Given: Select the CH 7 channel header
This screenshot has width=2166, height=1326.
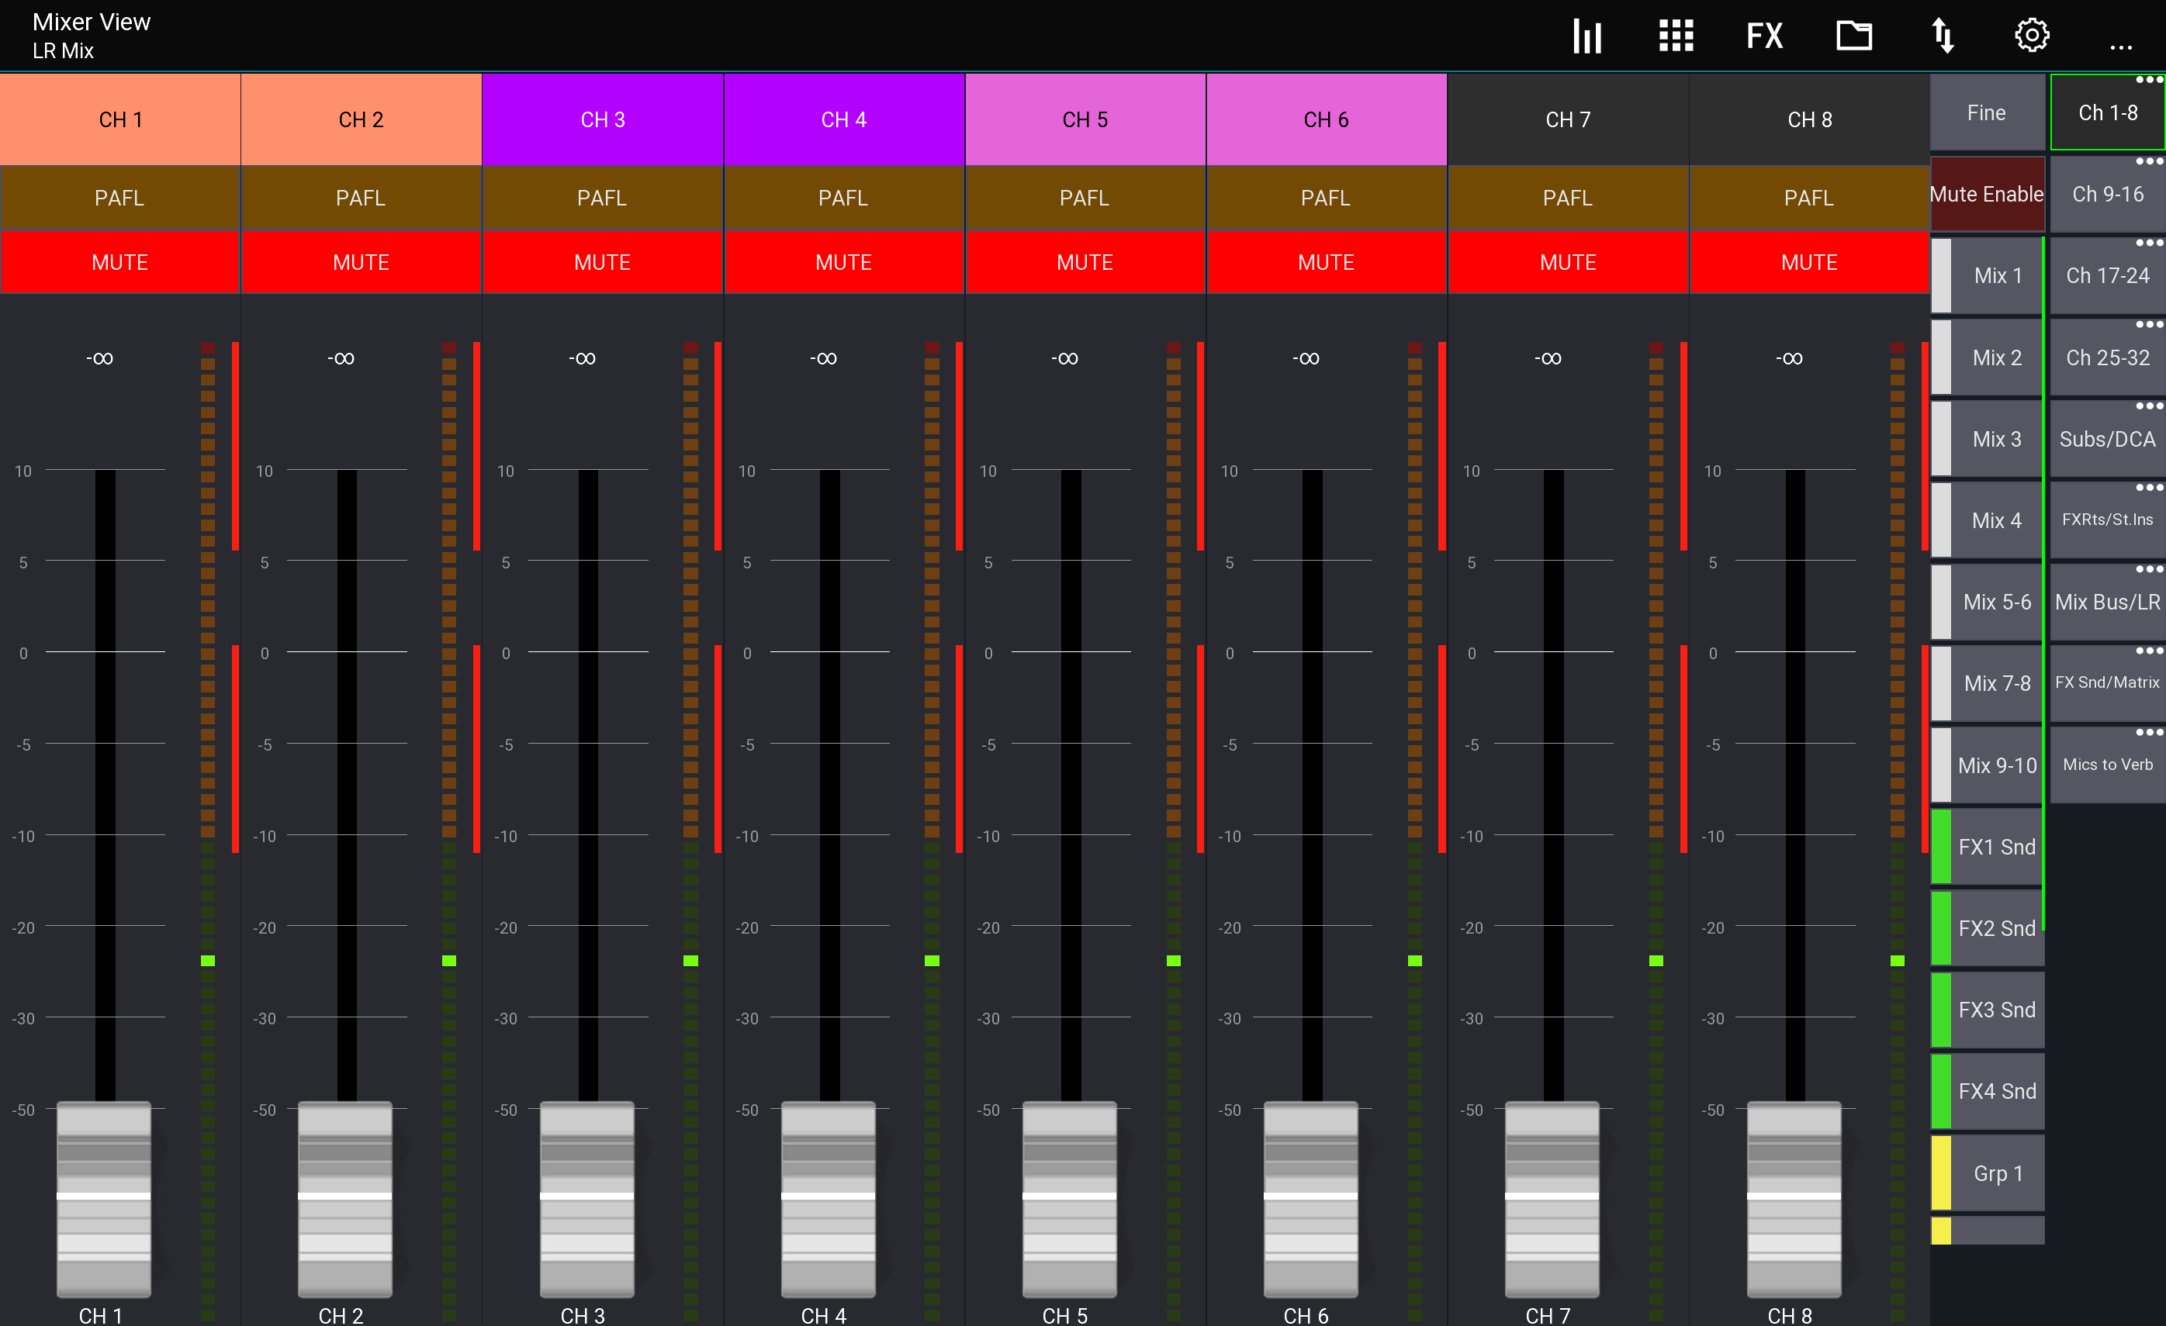Looking at the screenshot, I should click(1568, 119).
